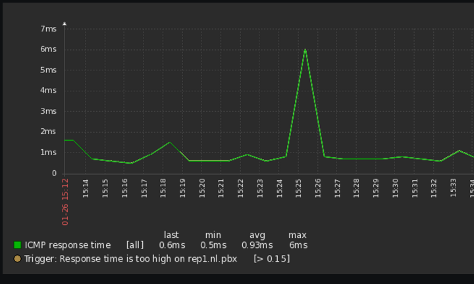This screenshot has width=474, height=284.
Task: Click the 15:27 time axis label
Action: (337, 188)
